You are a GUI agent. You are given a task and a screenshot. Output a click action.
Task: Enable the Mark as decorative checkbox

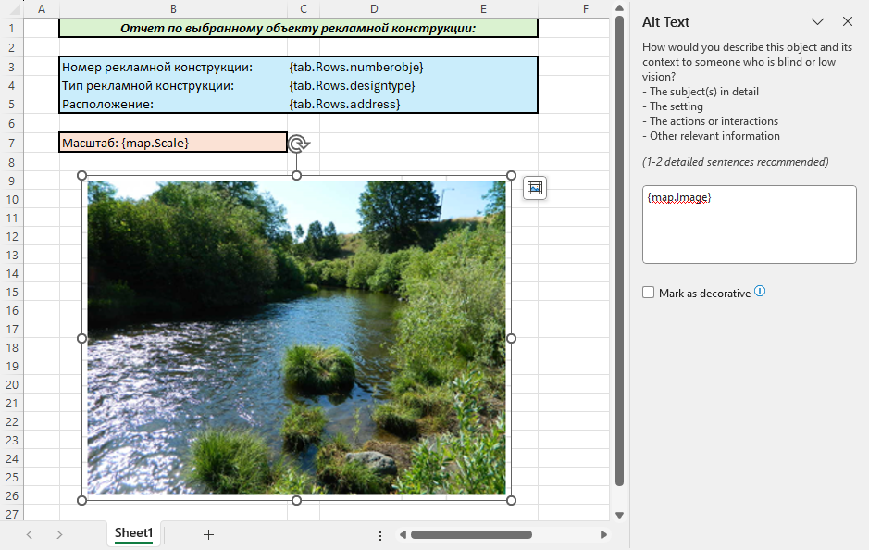[x=649, y=293]
